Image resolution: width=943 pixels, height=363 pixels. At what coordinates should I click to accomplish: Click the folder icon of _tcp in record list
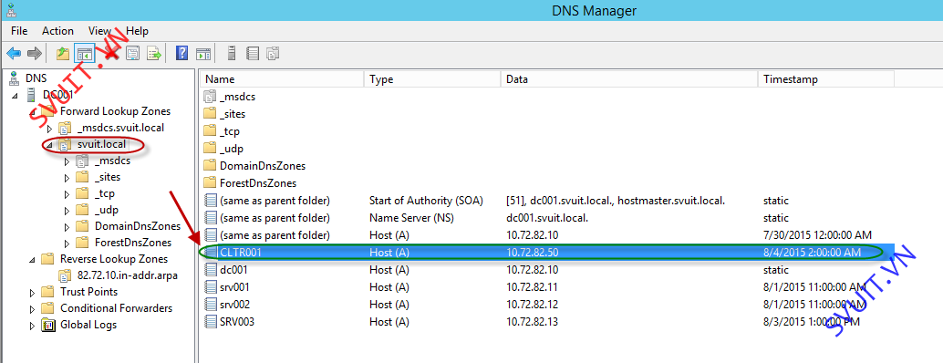click(210, 131)
